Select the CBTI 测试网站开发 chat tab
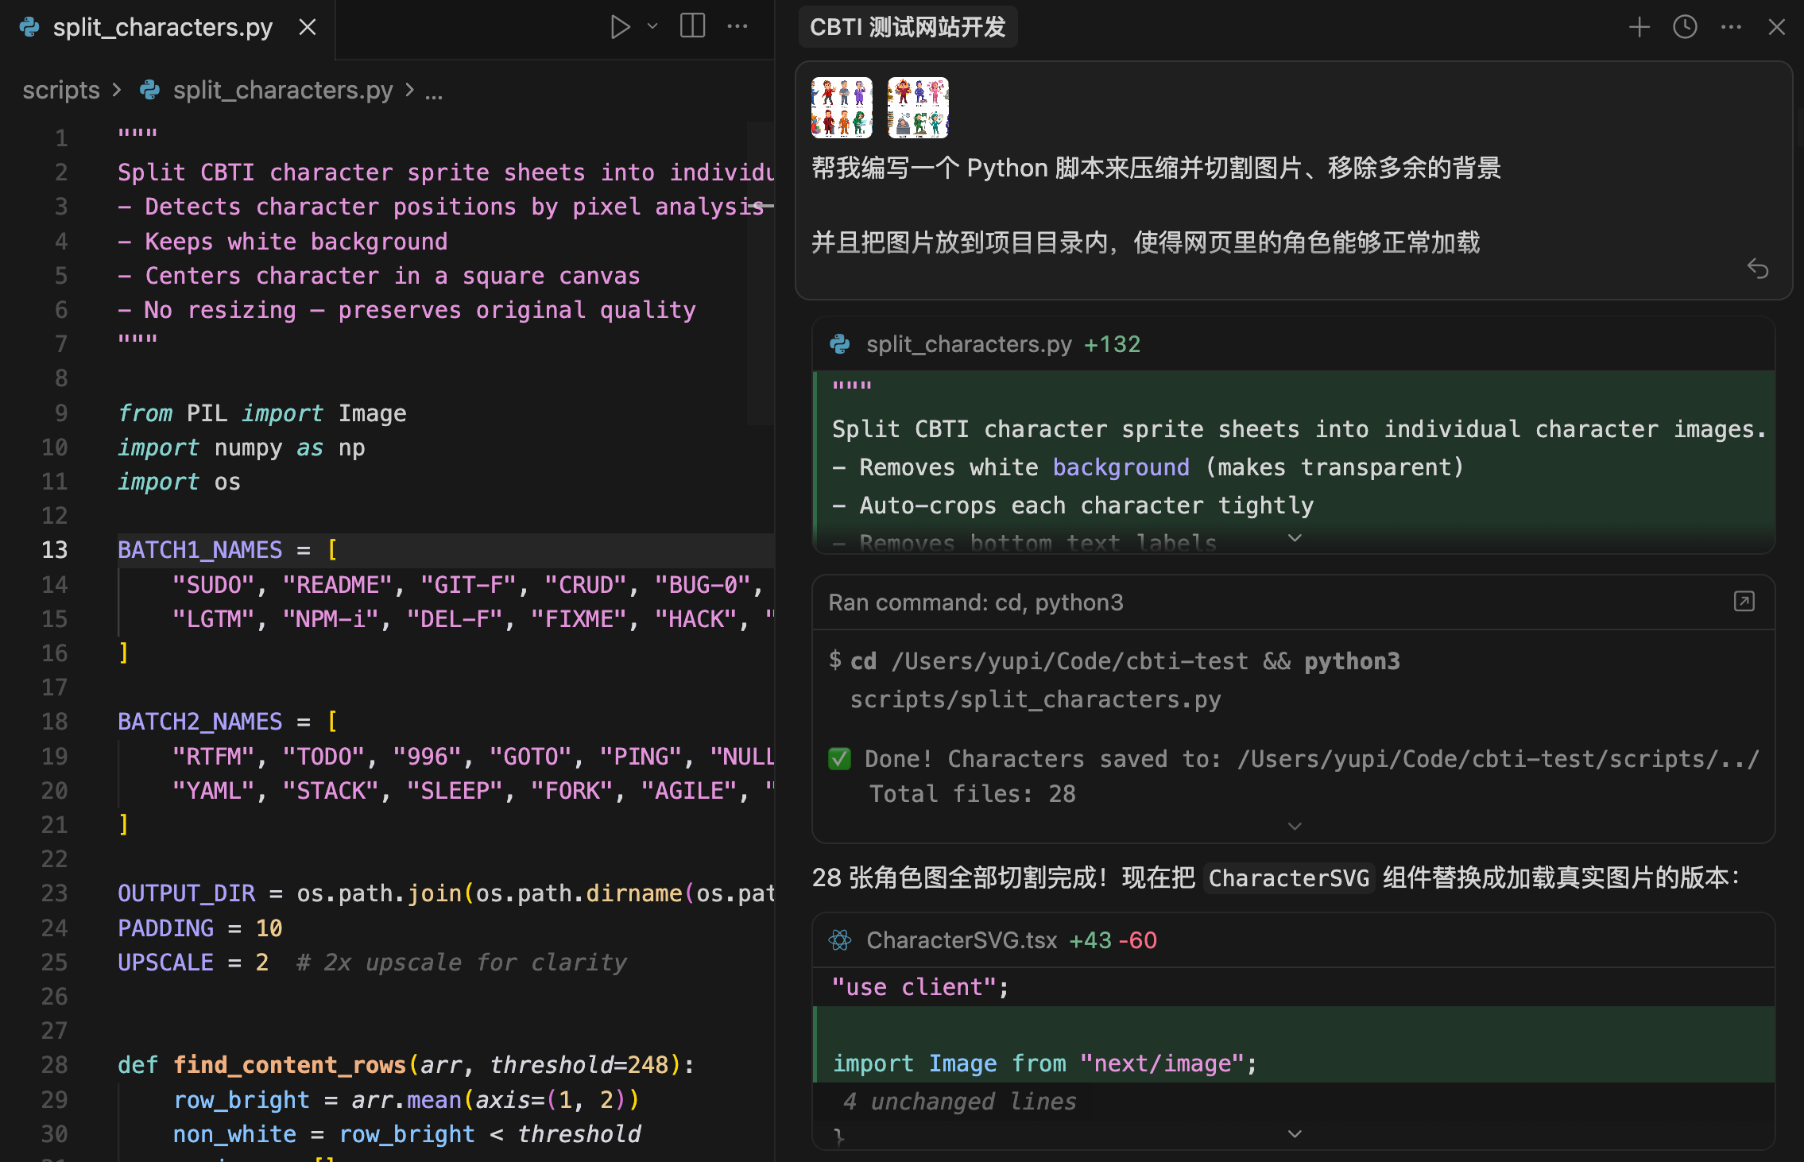Screen dimensions: 1804x1162 908,27
